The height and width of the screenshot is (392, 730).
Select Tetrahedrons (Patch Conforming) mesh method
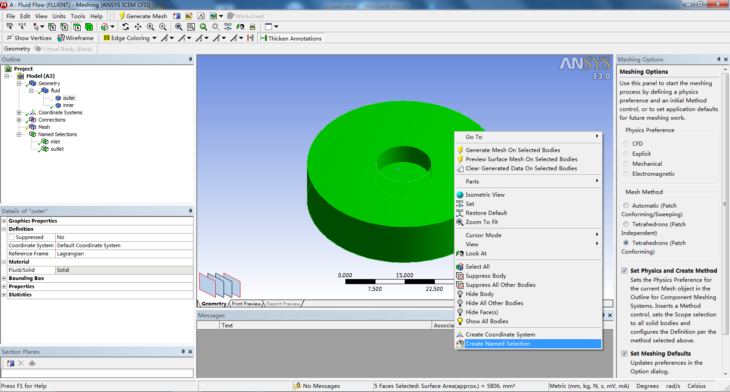coord(626,243)
